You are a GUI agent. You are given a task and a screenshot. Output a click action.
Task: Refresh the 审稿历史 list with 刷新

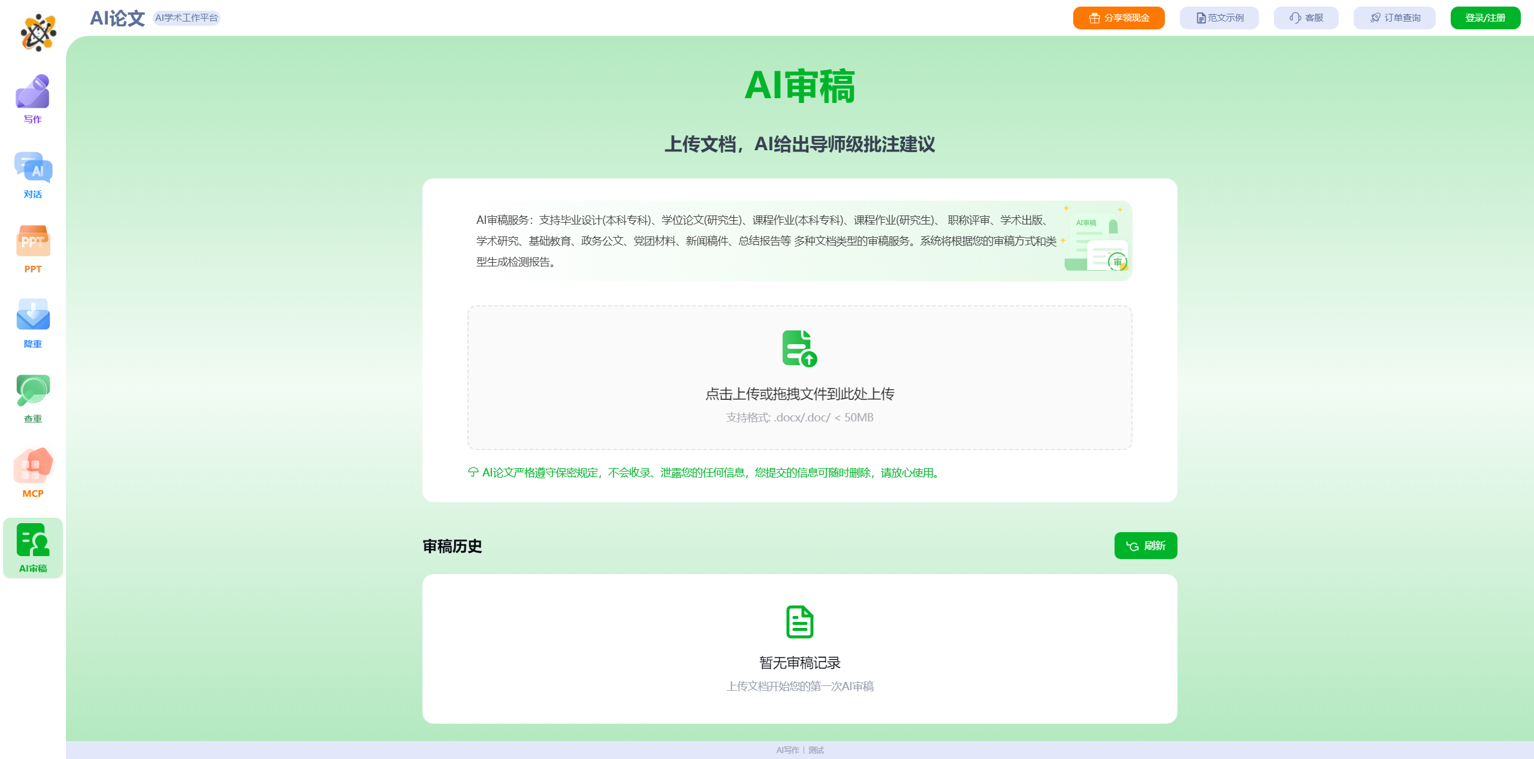coord(1145,545)
